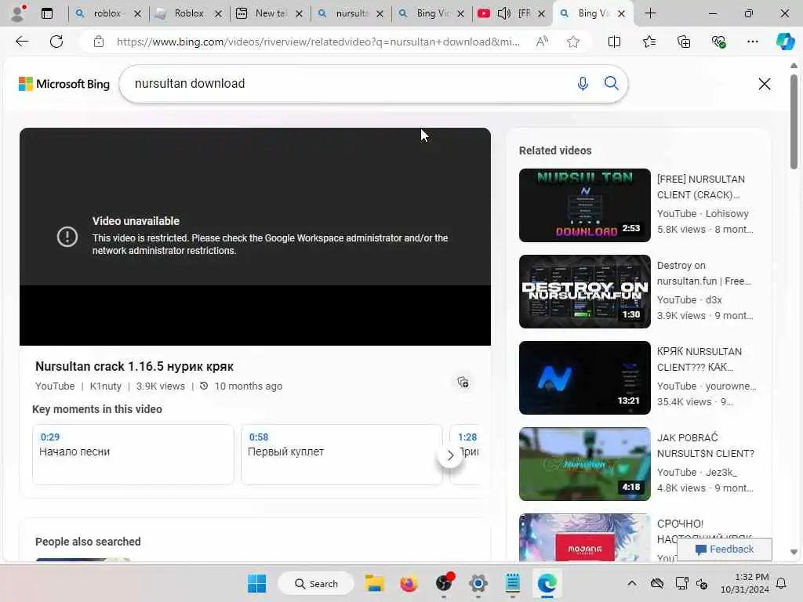Click КРЯК NURSULTAN CLIENT??? title
The height and width of the screenshot is (602, 803).
pos(699,359)
